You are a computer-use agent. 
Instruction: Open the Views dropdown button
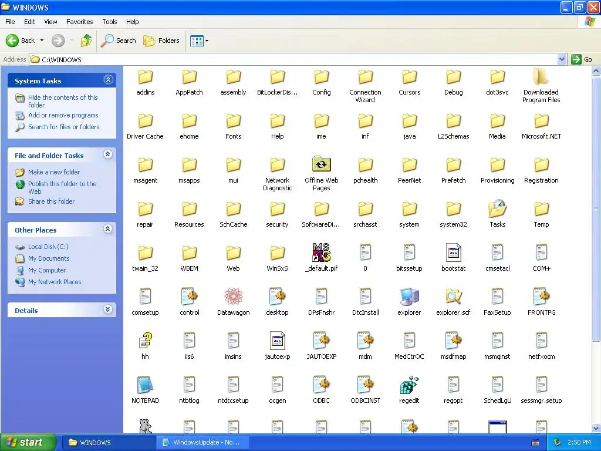[x=200, y=41]
